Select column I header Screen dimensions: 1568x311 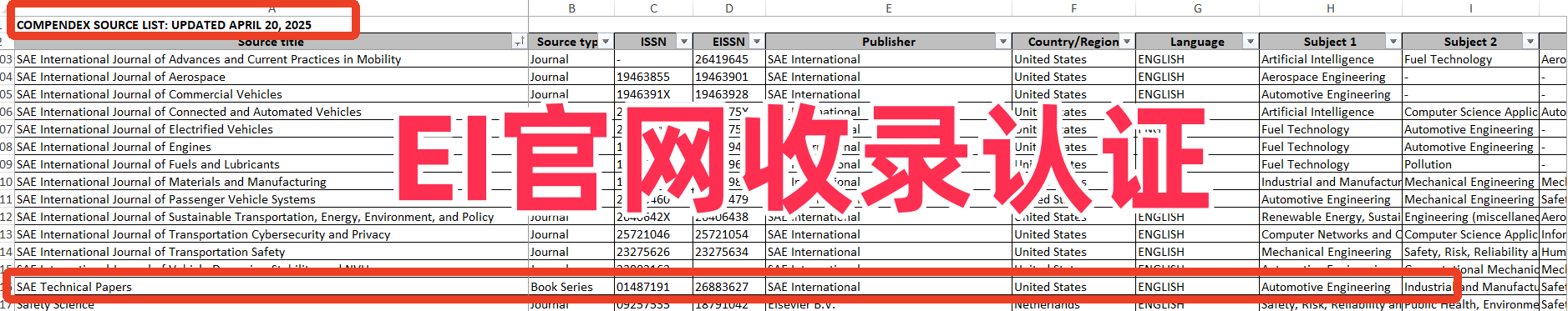[1470, 8]
